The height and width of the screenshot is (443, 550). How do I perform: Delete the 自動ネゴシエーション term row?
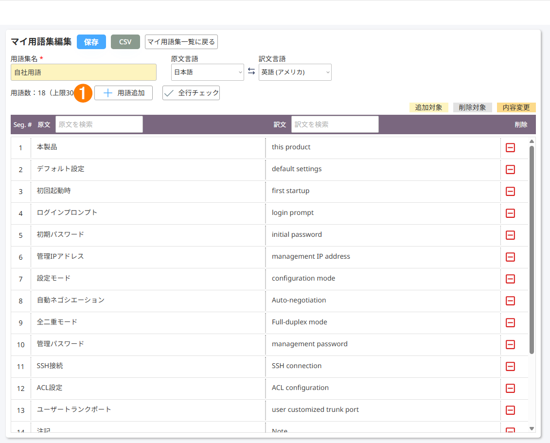[510, 301]
